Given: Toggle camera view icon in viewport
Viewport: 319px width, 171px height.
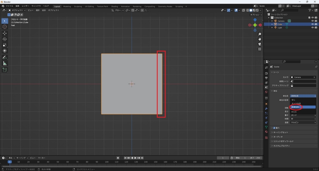Looking at the screenshot, I should click(x=260, y=44).
